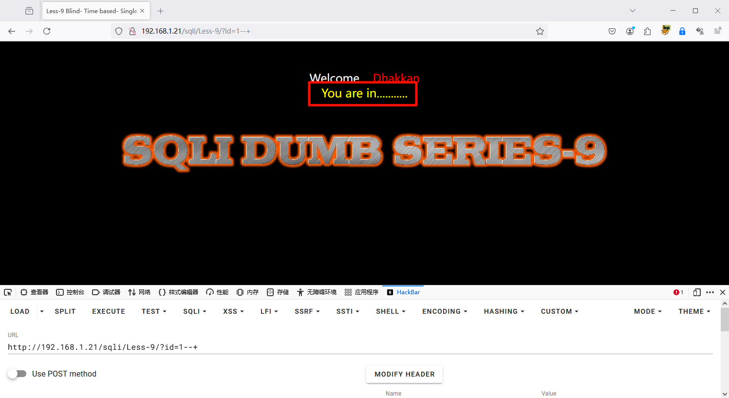Switch to the HackBar devtools tab
The height and width of the screenshot is (398, 729).
(x=403, y=292)
